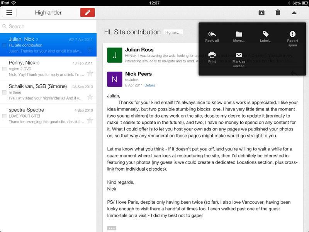The height and width of the screenshot is (232, 309).
Task: Tap the 12:37 clock
Action: coord(154,3)
